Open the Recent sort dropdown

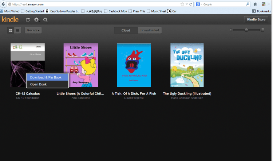point(33,30)
